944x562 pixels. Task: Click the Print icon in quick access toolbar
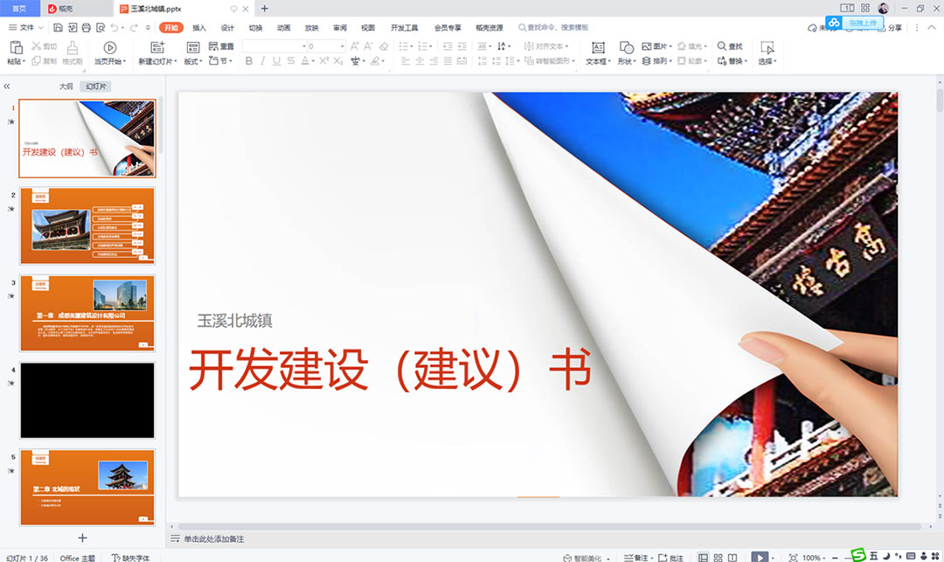click(x=84, y=28)
